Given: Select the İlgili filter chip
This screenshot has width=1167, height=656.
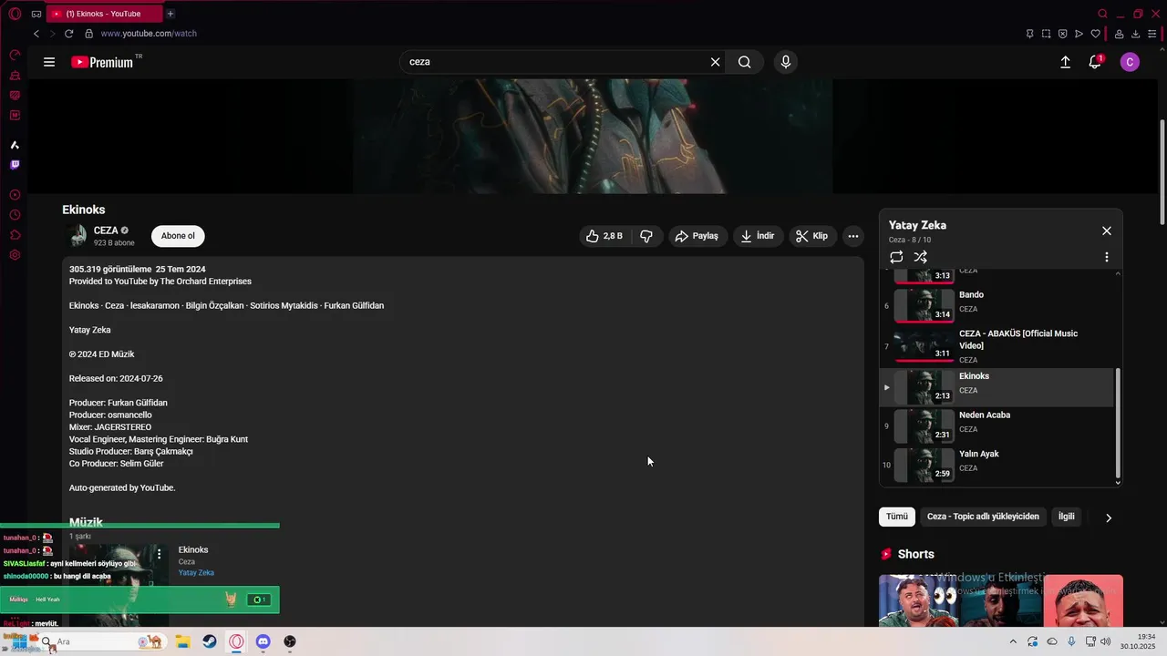Looking at the screenshot, I should (1067, 517).
